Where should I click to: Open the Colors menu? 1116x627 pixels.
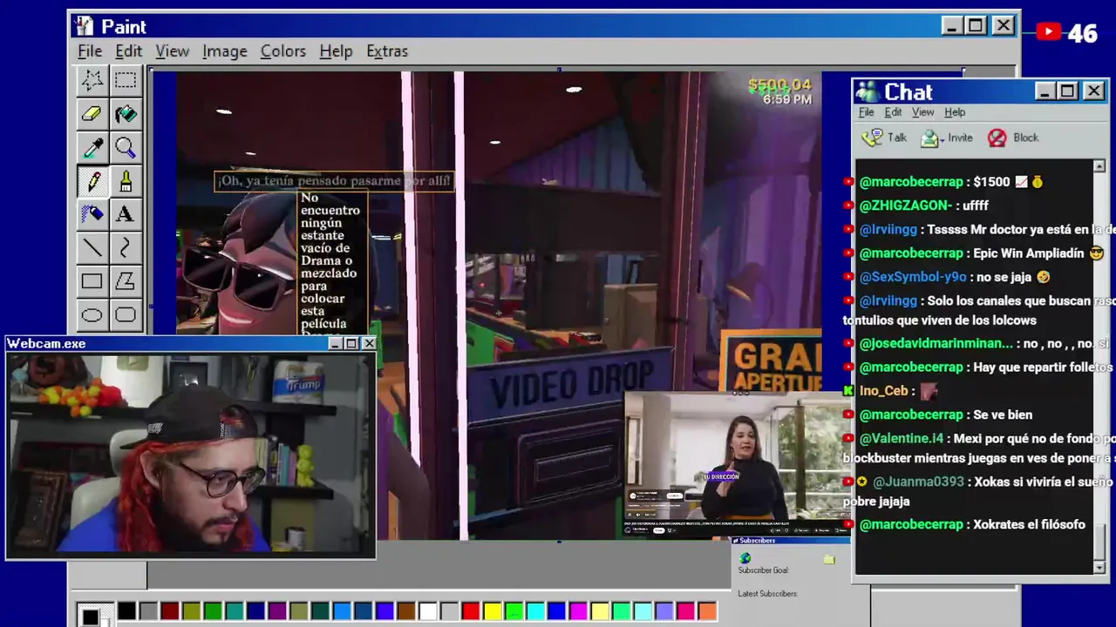[x=282, y=51]
